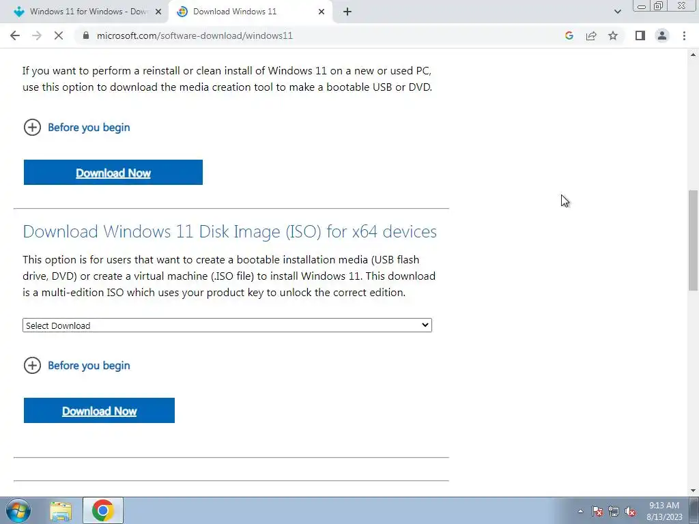Click the Chrome taskbar icon

point(103,510)
